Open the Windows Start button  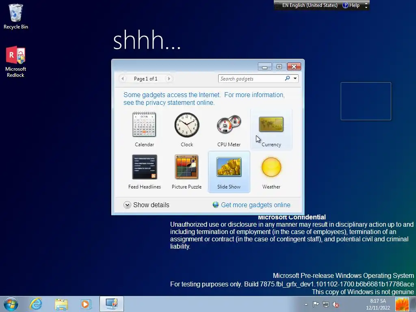11,304
